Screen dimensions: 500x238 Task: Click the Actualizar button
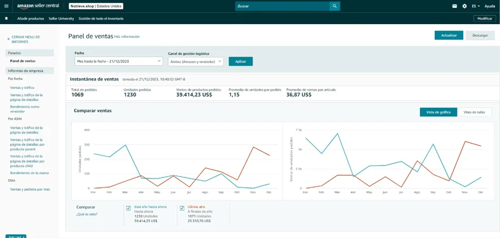449,35
